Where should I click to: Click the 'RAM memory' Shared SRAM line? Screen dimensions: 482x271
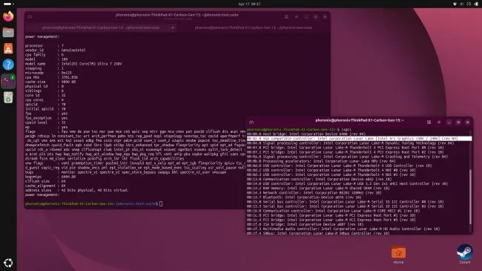coord(318,188)
